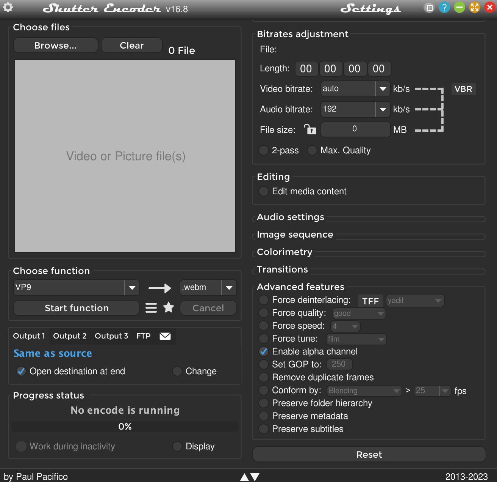497x482 pixels.
Task: Click the Start function button
Action: tap(77, 308)
